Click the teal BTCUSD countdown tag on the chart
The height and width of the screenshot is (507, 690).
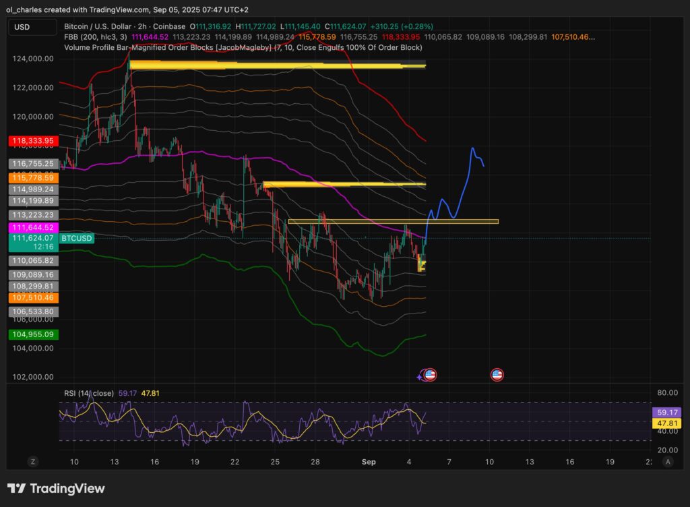pos(76,238)
